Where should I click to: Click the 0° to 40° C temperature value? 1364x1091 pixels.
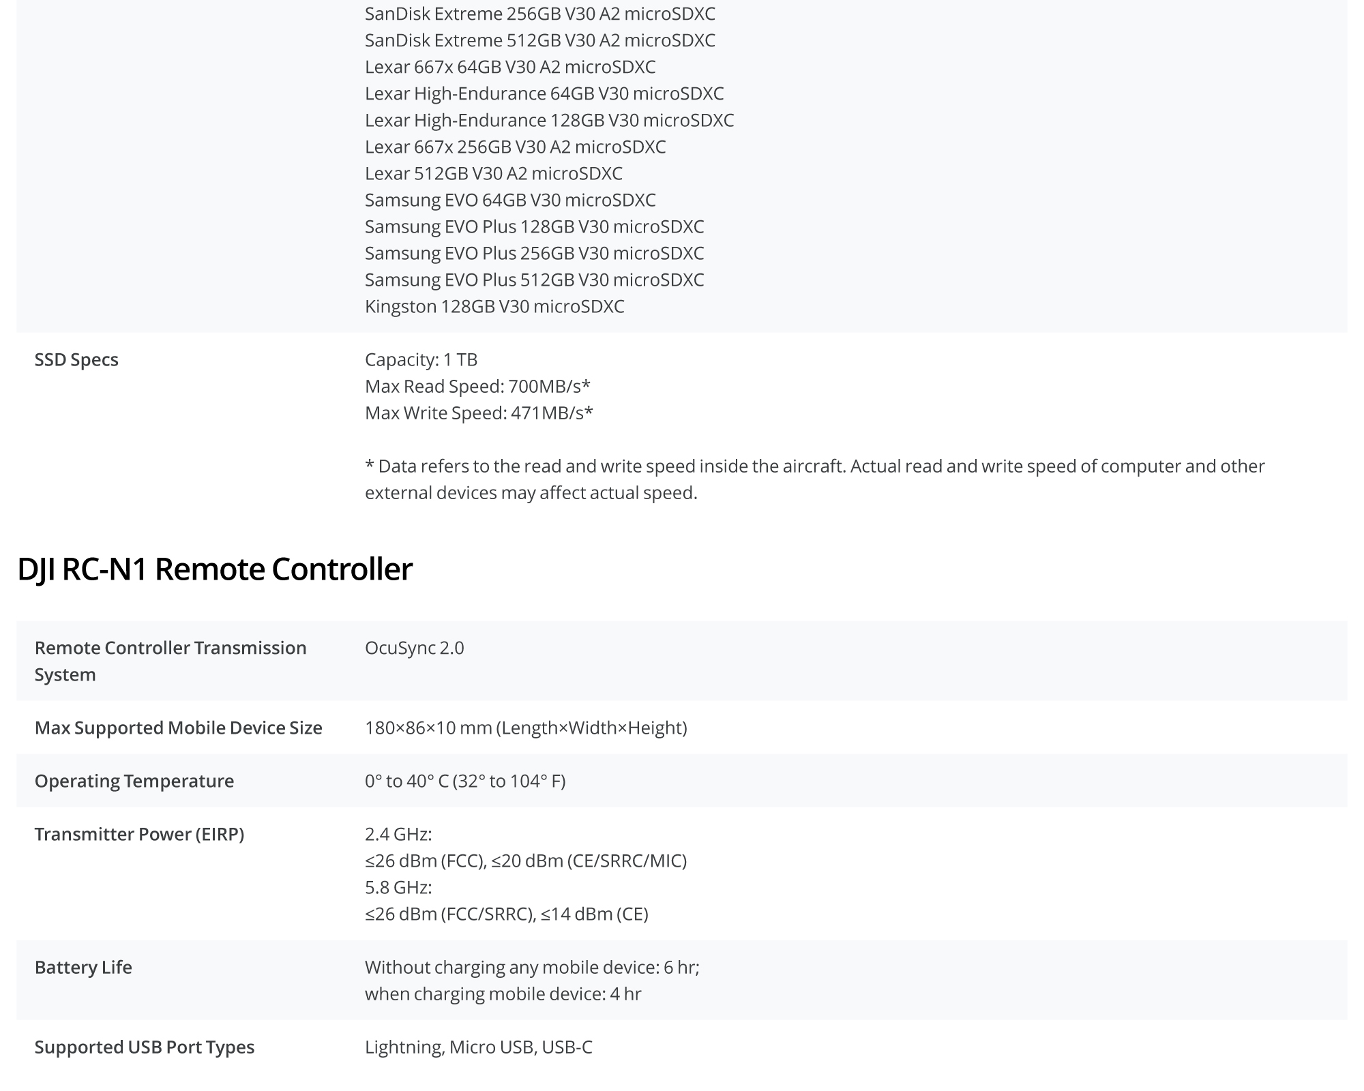point(465,781)
